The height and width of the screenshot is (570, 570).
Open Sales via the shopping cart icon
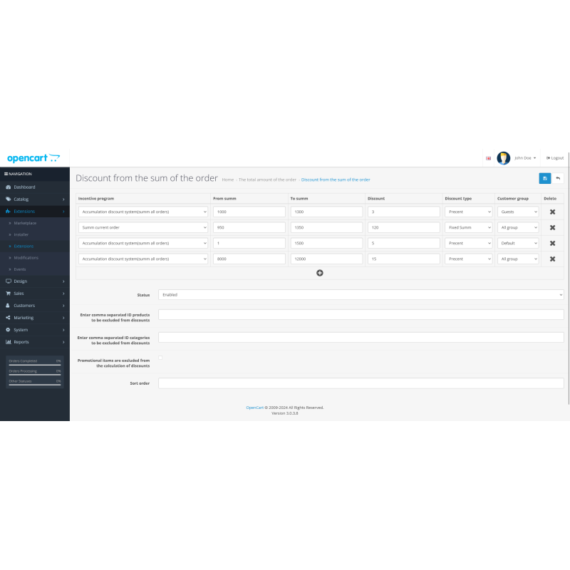click(8, 293)
